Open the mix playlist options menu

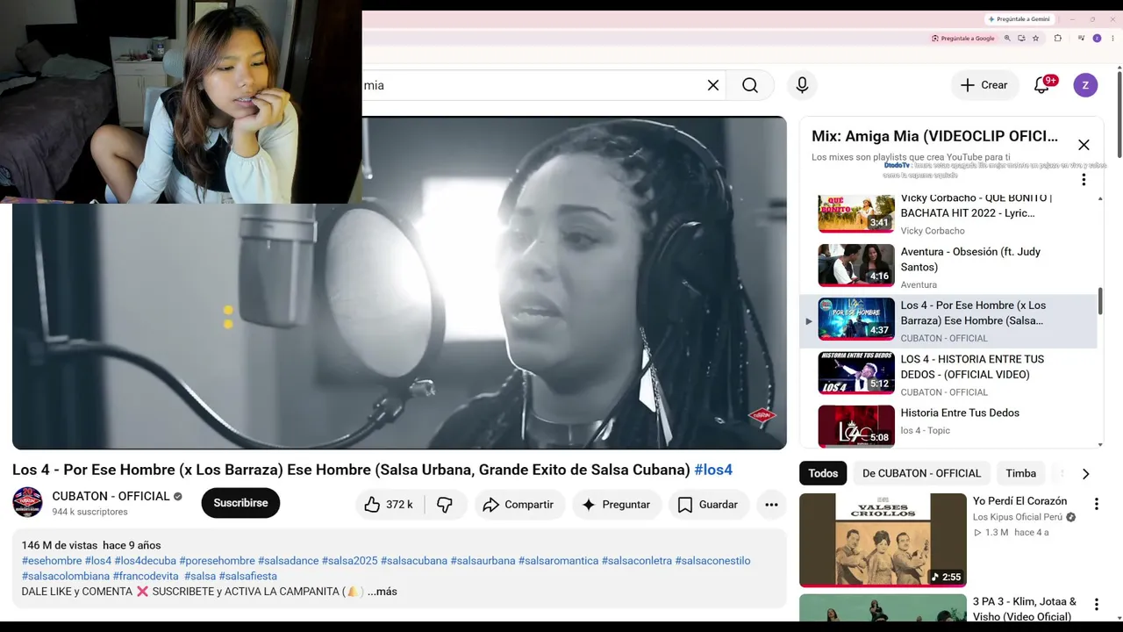click(1084, 180)
